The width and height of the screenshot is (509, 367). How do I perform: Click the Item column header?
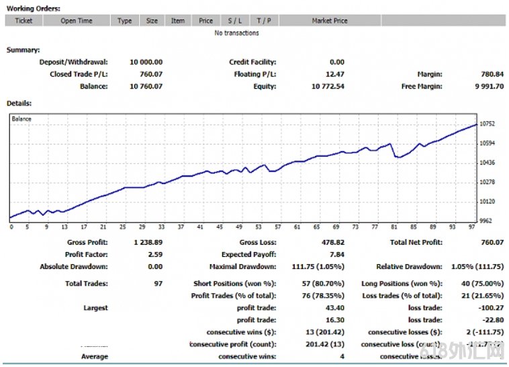point(178,21)
